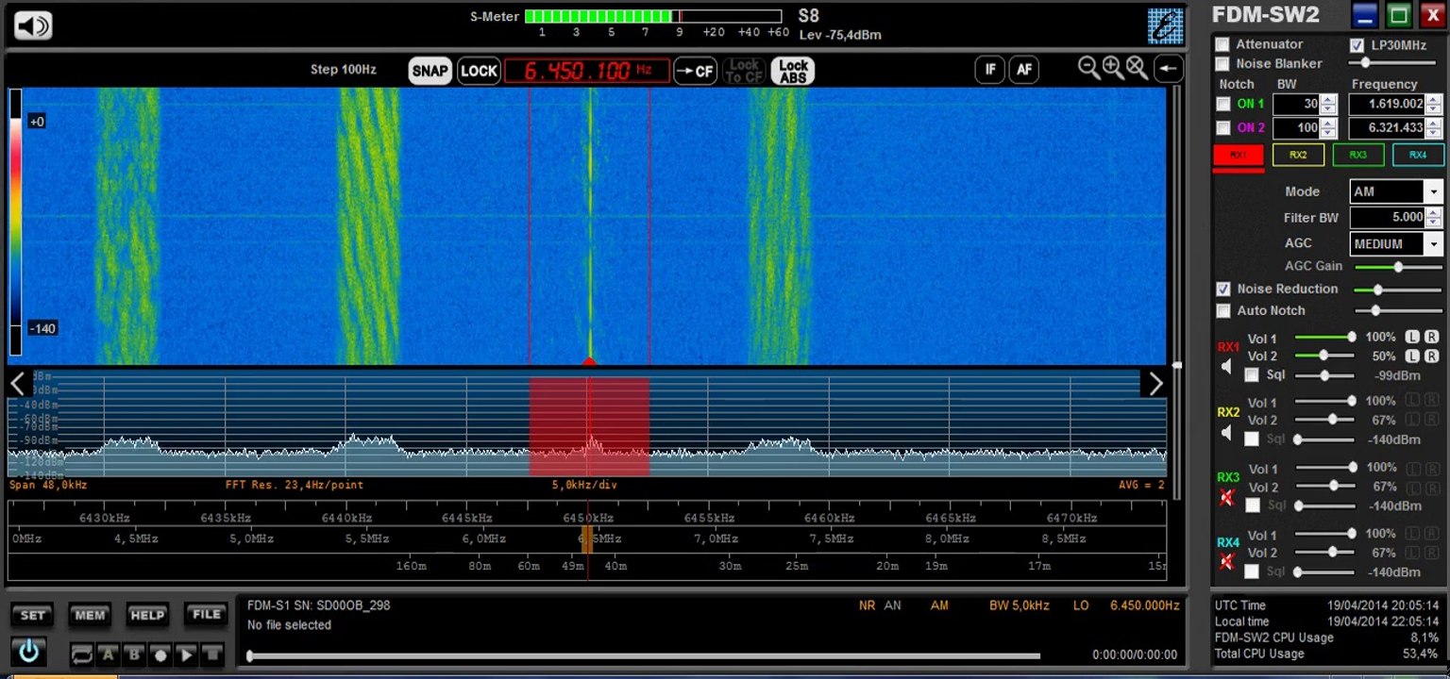Open the Mode dropdown showing AM
Image resolution: width=1450 pixels, height=679 pixels.
(1434, 191)
